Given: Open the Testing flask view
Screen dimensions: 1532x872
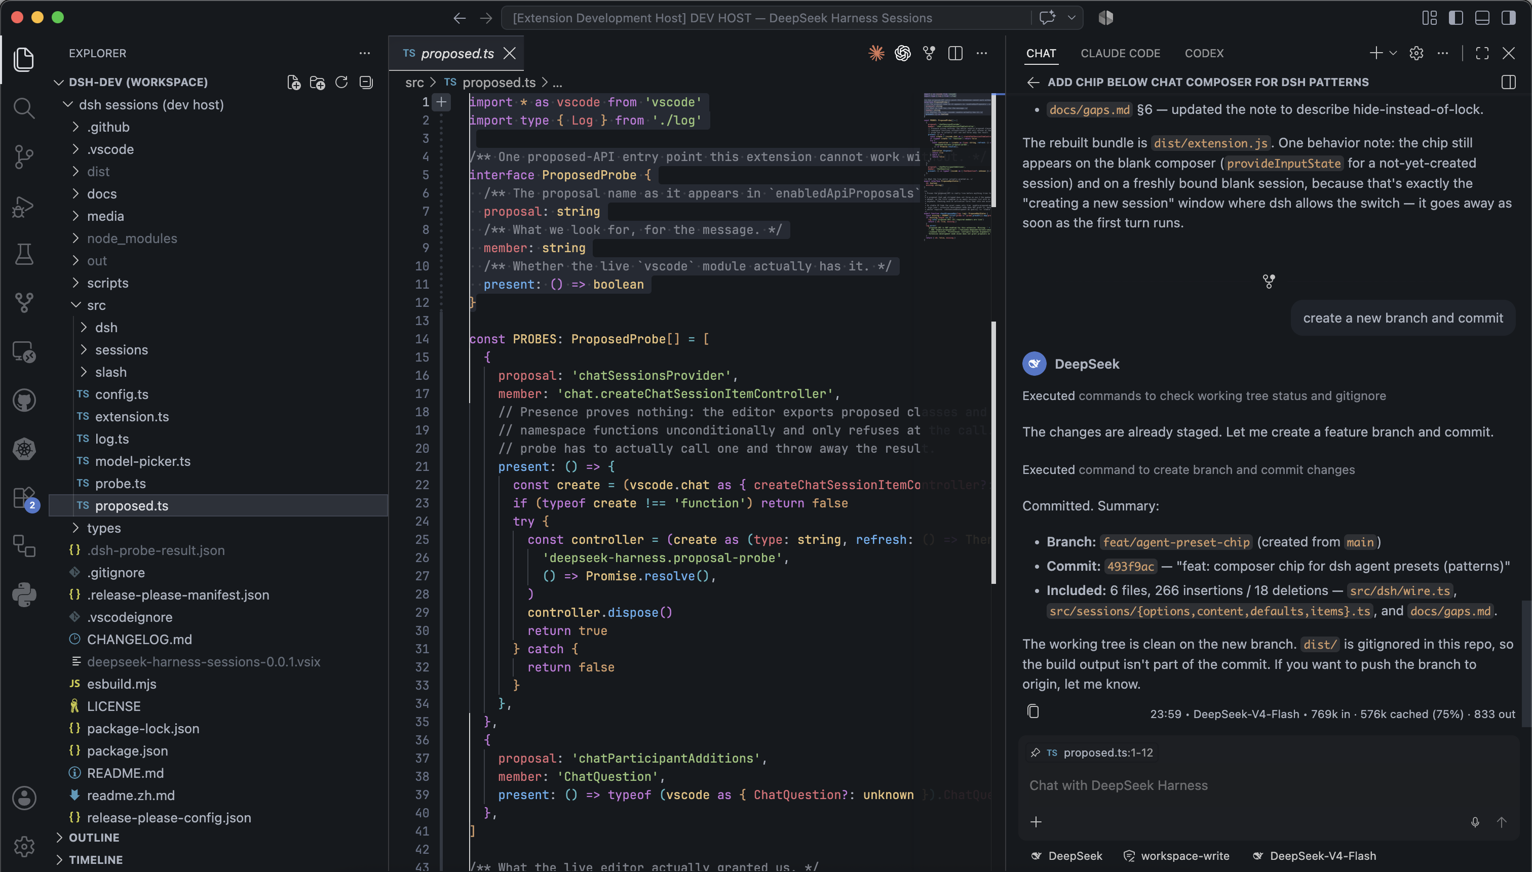Looking at the screenshot, I should [24, 254].
